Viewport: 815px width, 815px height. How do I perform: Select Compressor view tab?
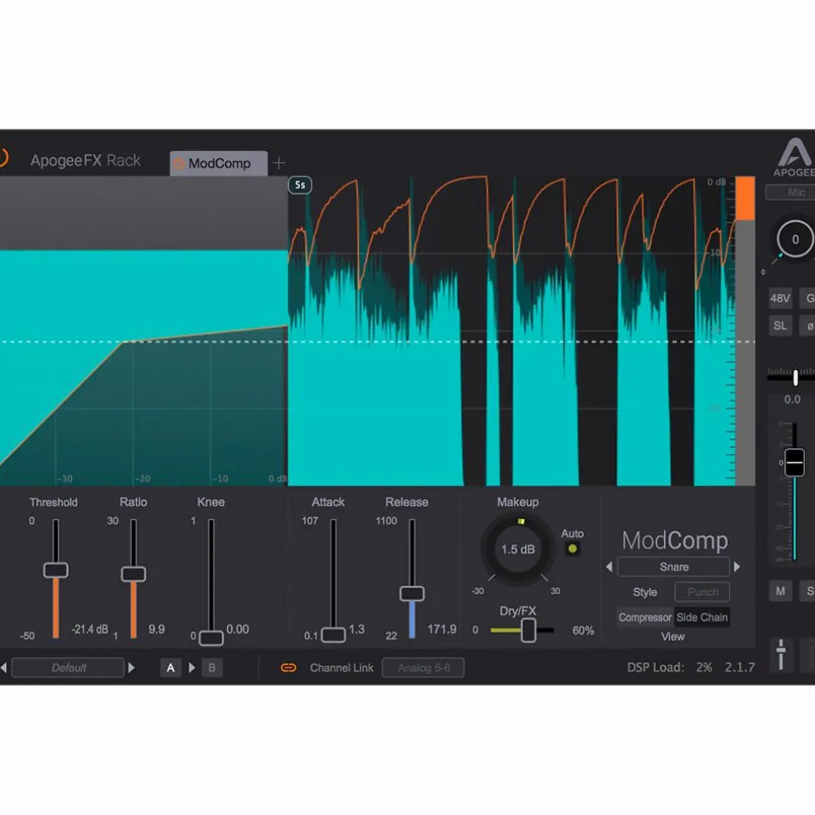click(x=645, y=618)
